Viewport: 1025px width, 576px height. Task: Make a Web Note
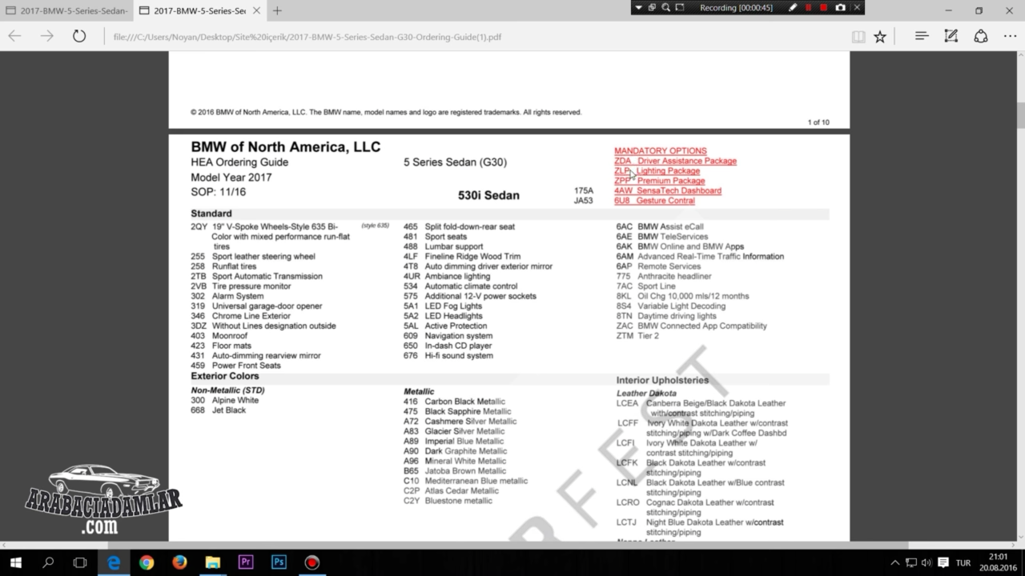pyautogui.click(x=951, y=36)
